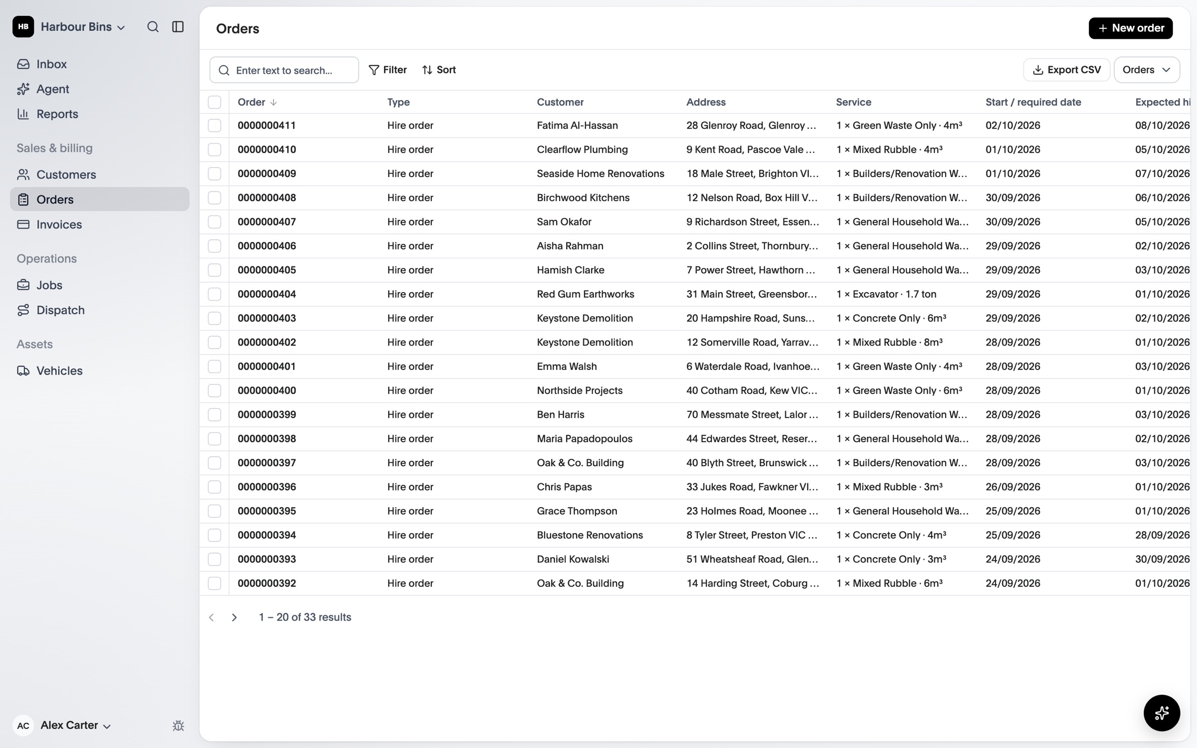Check the row for order 0000000408
The image size is (1197, 748).
click(x=214, y=198)
